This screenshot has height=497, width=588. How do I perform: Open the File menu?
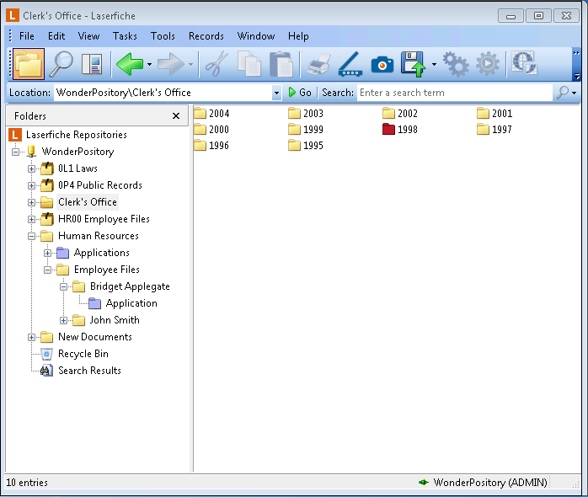pos(27,36)
